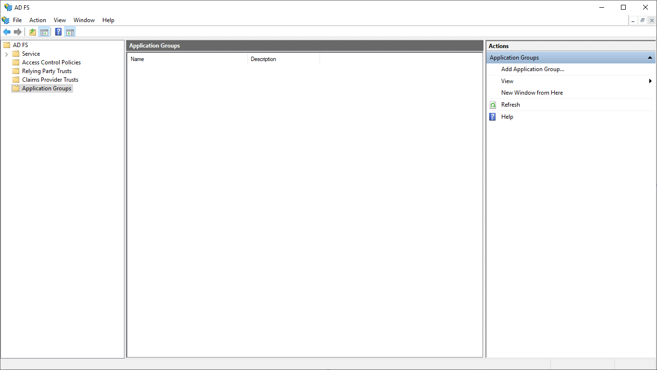
Task: Open the View submenu arrow
Action: 650,81
